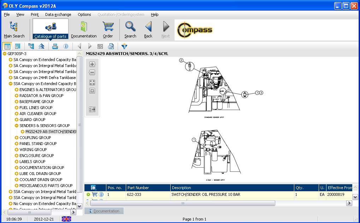Collapse SSA Canopy on Extended Capacity node
Image resolution: width=360 pixels, height=223 pixels.
click(10, 84)
